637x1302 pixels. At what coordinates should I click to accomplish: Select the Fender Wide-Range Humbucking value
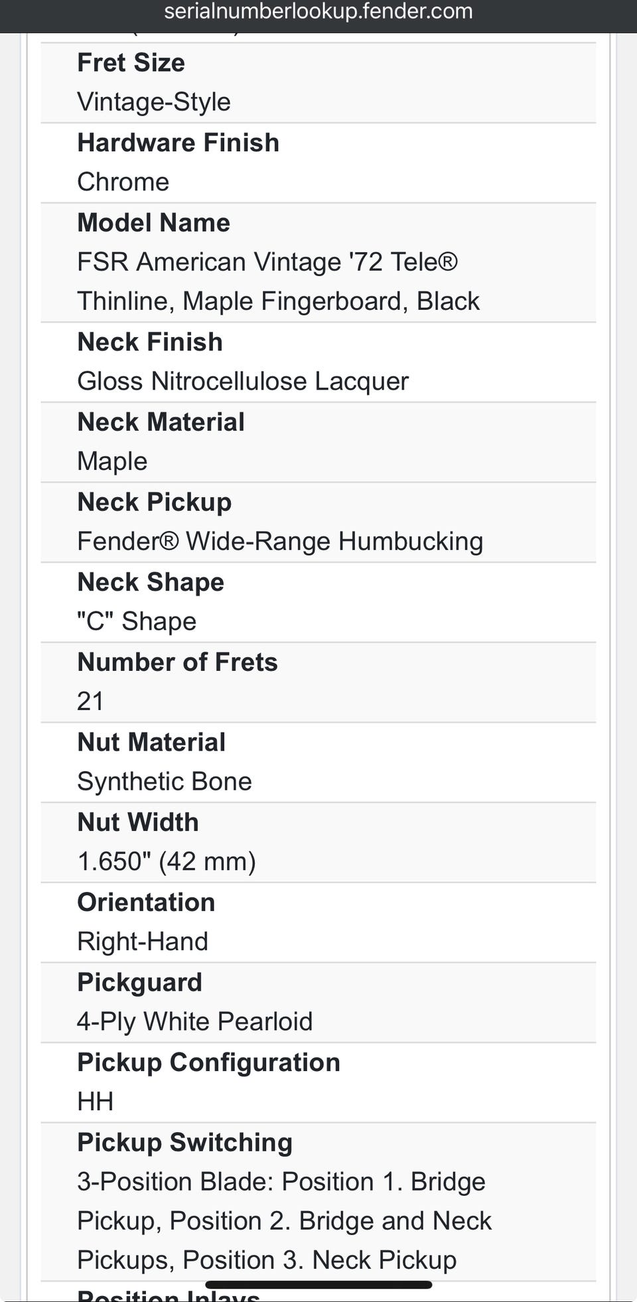pos(279,542)
